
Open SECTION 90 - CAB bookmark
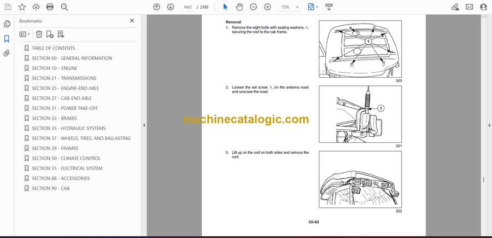point(50,188)
